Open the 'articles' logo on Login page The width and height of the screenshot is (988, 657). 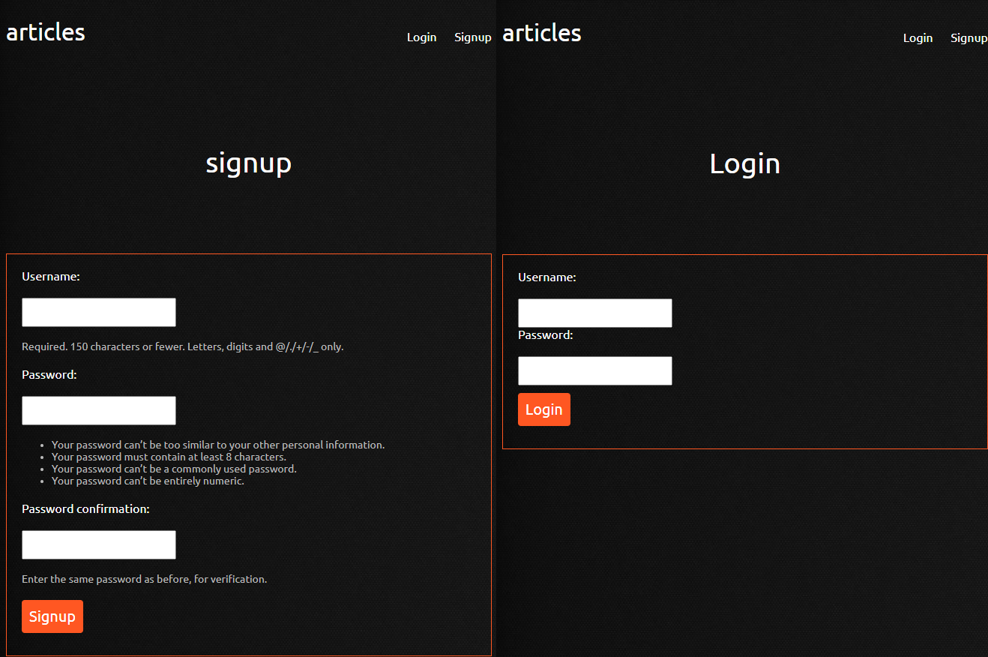[542, 32]
